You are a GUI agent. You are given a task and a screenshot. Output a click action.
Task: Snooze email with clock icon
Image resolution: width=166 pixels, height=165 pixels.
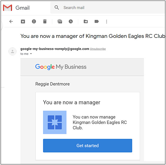click(x=71, y=21)
